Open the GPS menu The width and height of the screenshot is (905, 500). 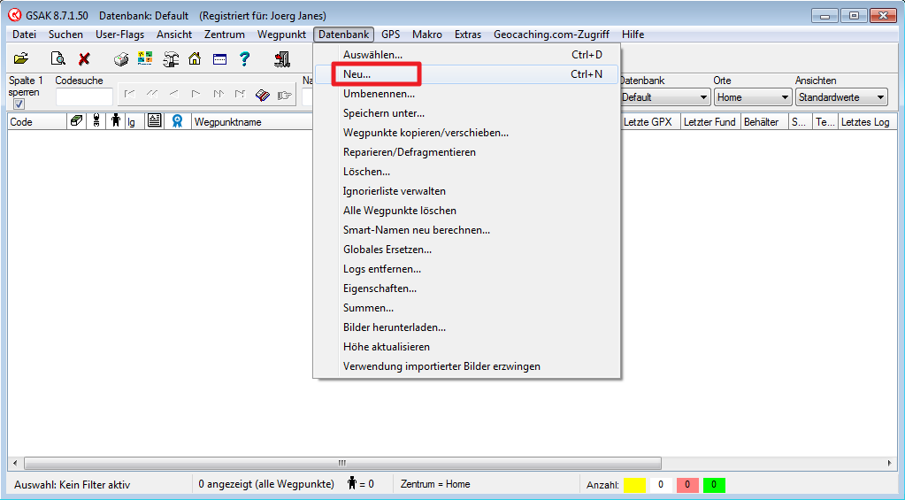(391, 34)
